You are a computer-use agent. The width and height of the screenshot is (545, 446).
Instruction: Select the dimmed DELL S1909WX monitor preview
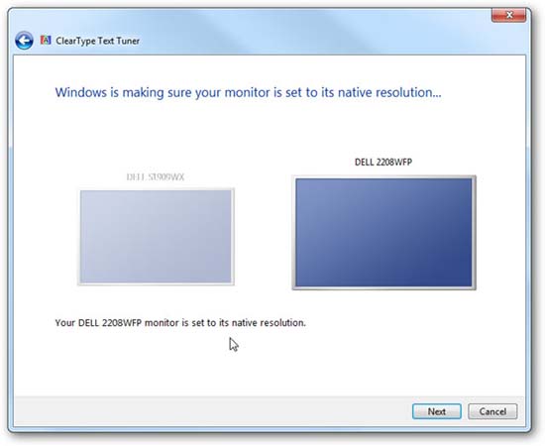[156, 237]
